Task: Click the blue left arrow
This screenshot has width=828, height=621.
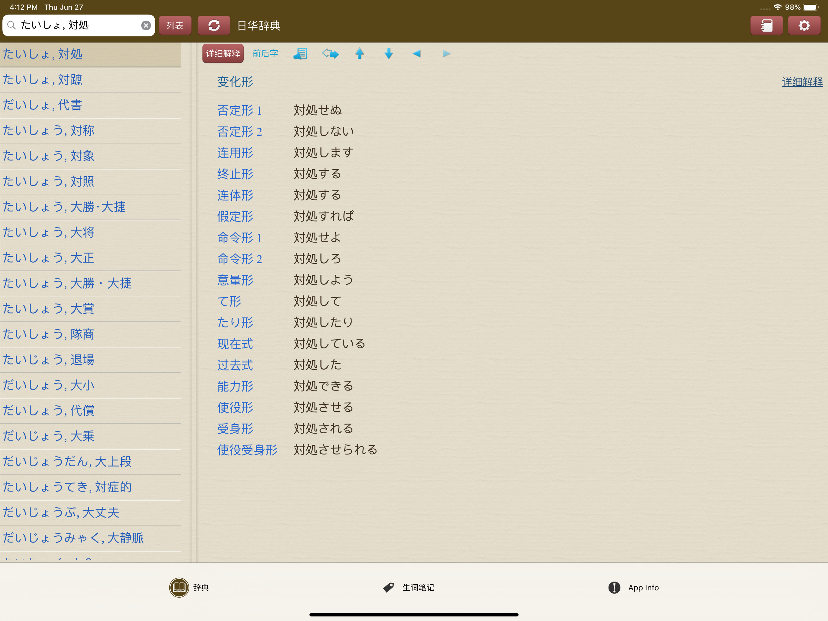Action: 417,54
